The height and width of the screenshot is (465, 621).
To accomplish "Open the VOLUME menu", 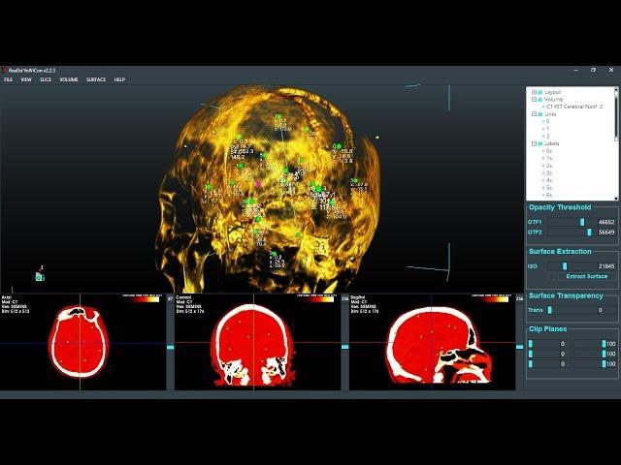I will 69,79.
